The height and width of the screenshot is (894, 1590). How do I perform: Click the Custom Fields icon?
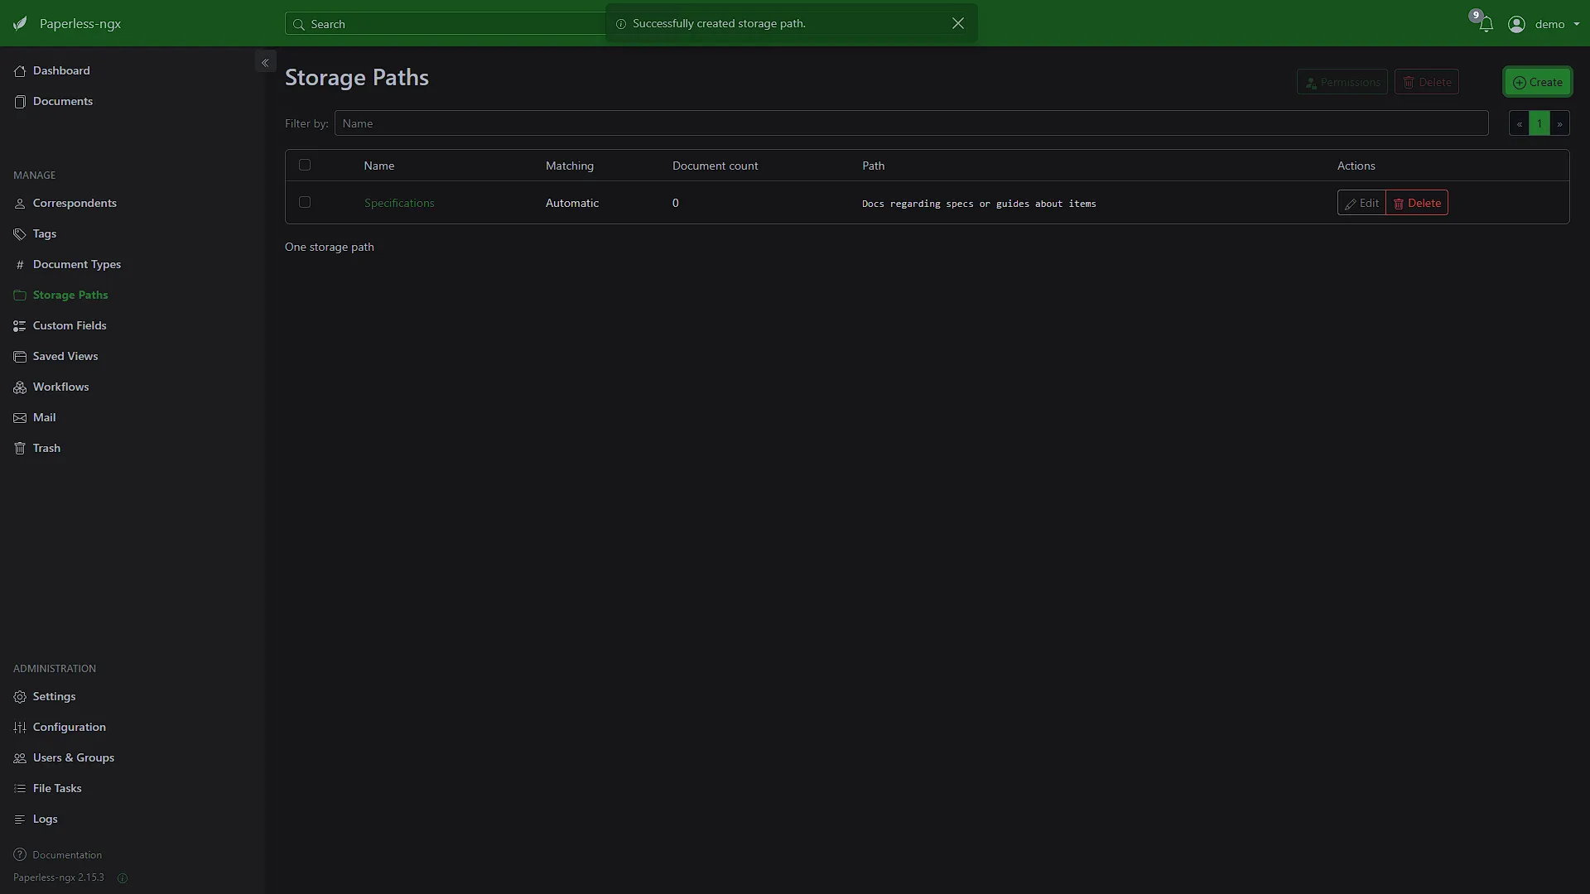click(x=20, y=326)
